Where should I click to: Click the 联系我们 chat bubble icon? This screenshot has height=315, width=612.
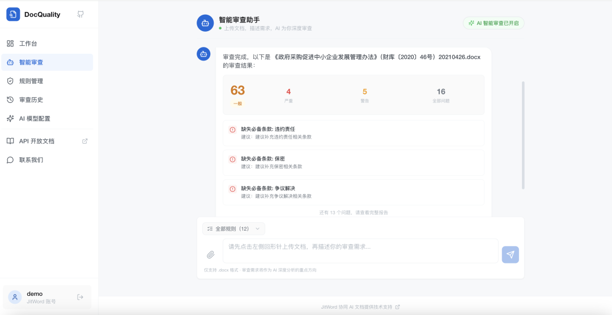[10, 159]
